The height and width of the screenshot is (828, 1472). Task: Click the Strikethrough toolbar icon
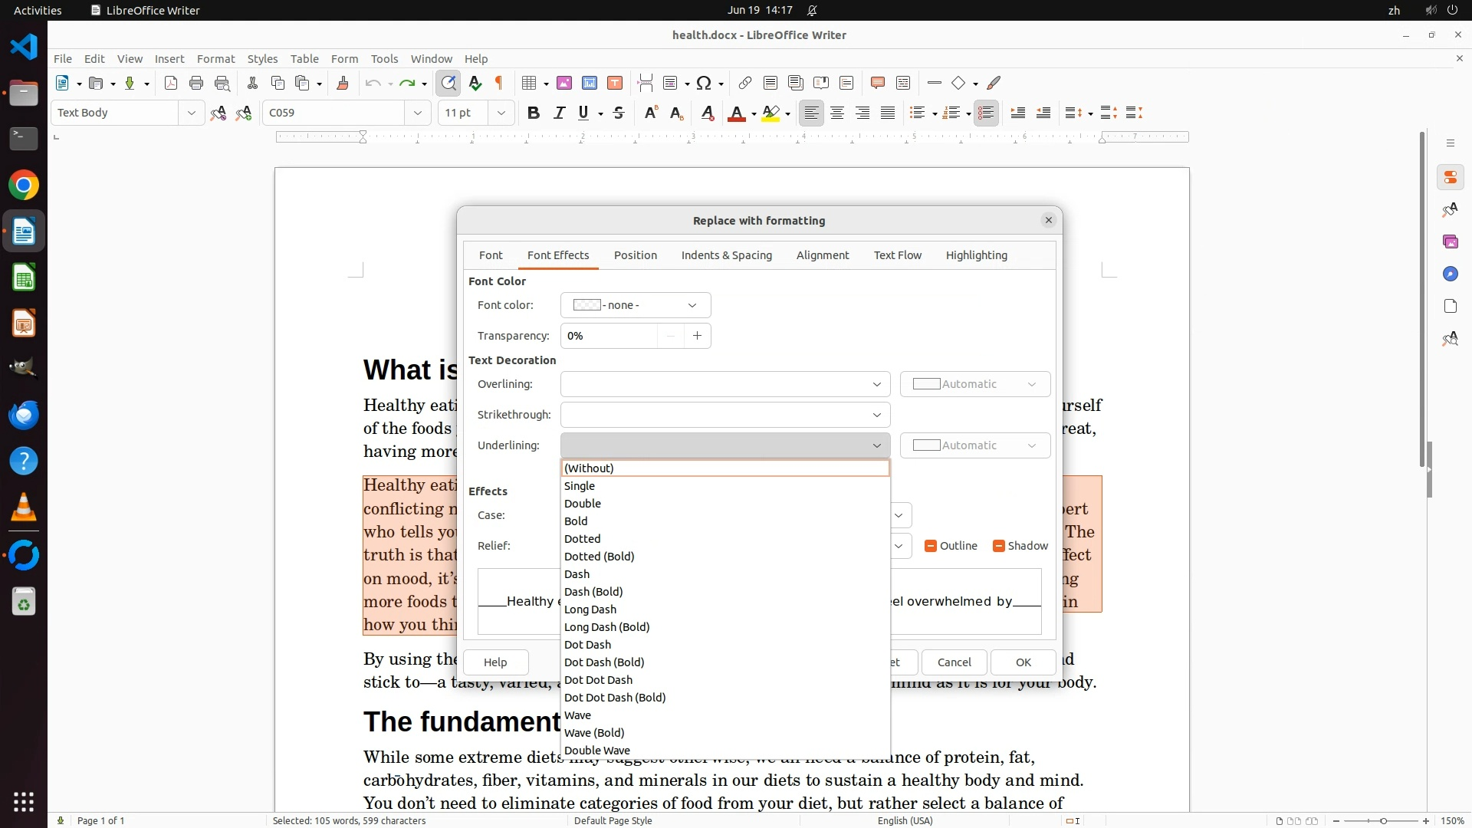coord(619,113)
